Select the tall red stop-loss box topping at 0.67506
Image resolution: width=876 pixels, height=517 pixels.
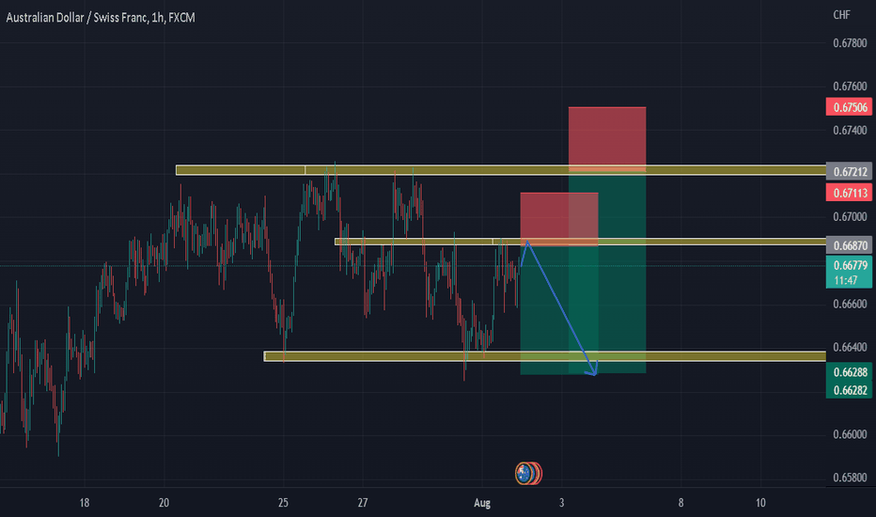coord(607,139)
